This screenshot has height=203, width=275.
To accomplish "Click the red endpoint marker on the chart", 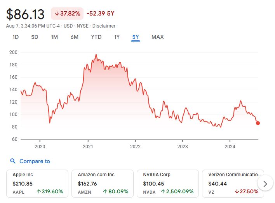I will pos(258,123).
